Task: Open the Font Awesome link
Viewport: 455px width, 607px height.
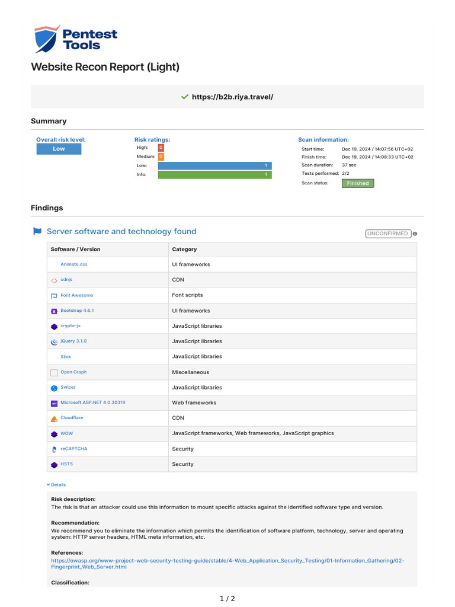Action: tap(76, 295)
